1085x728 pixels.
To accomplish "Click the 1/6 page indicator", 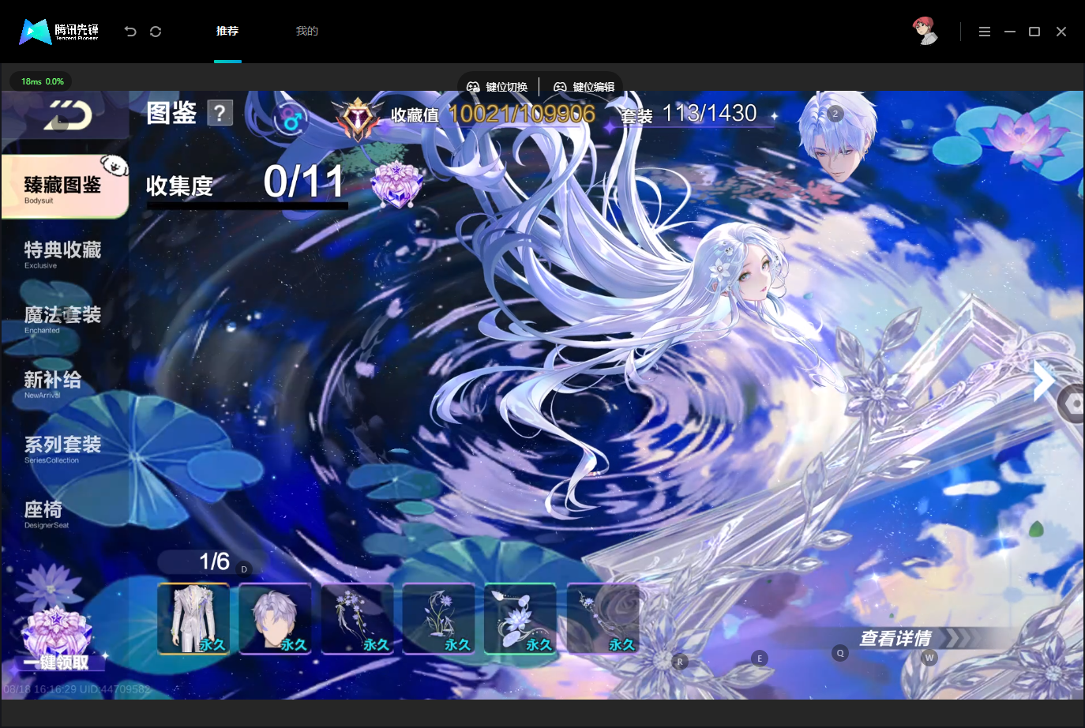I will (214, 561).
